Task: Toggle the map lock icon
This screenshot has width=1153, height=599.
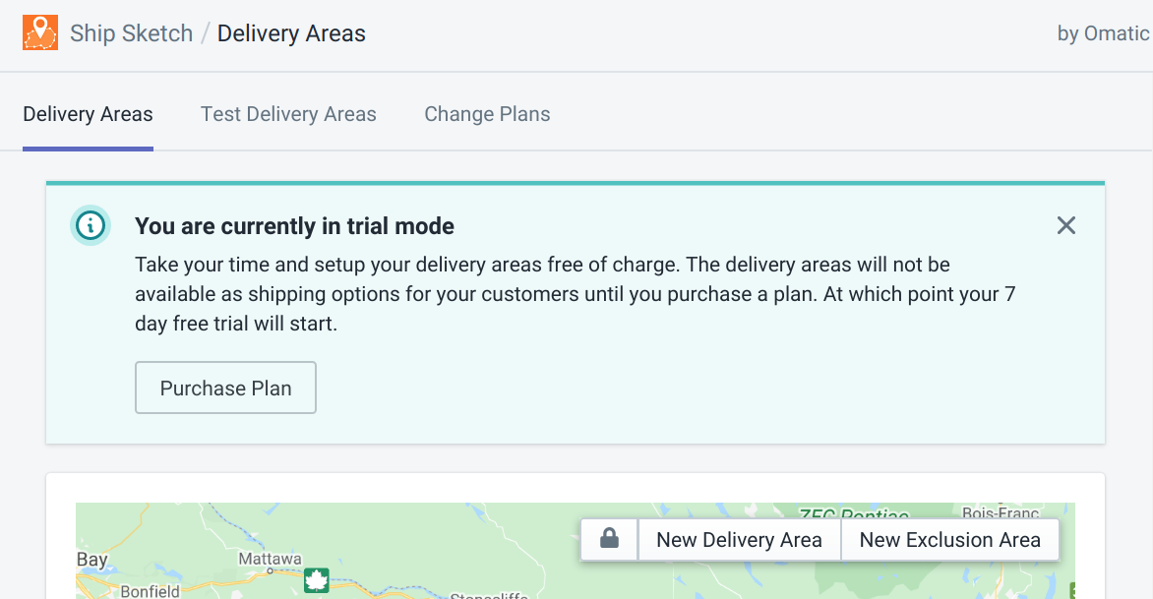Action: click(609, 539)
